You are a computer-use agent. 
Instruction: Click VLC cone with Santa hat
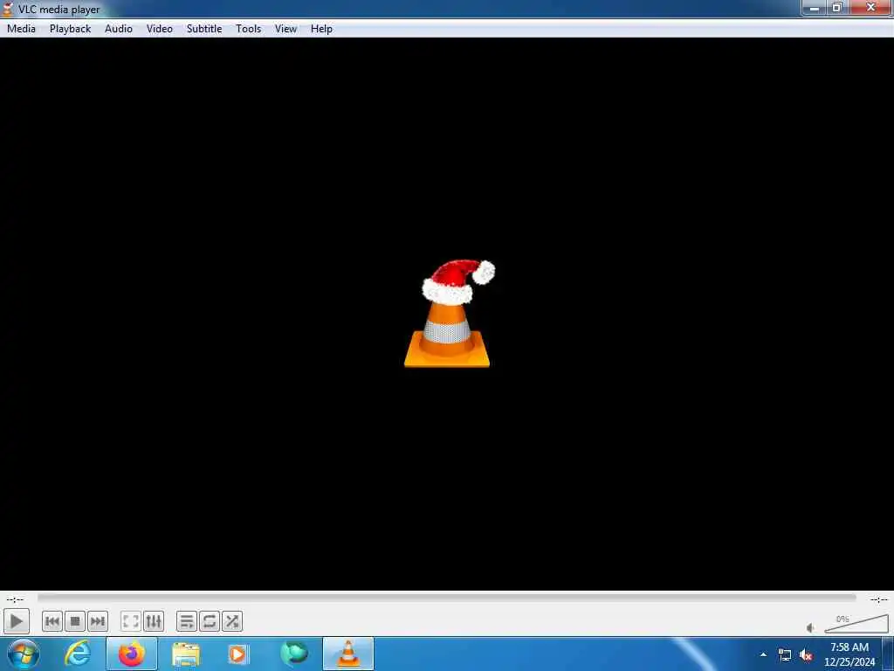pos(448,314)
